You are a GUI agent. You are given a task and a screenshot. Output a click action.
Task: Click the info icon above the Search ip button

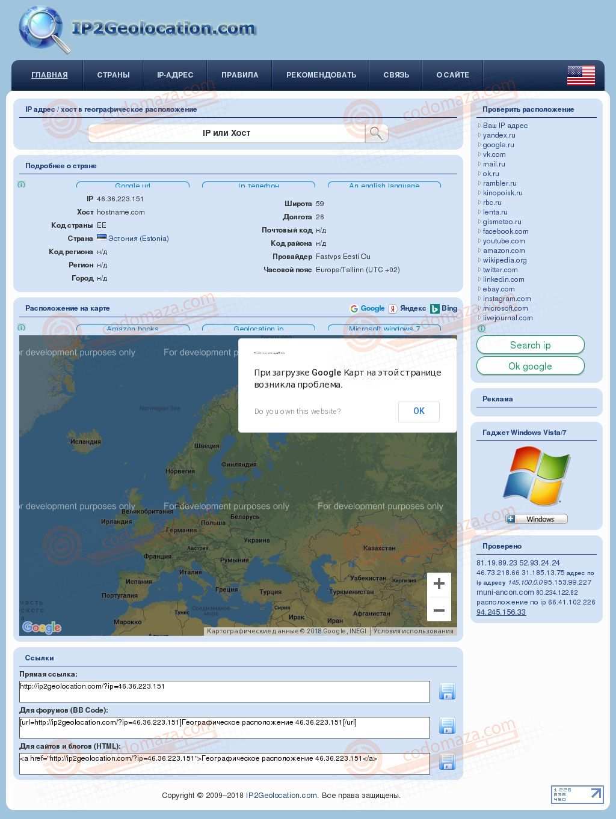pos(481,329)
